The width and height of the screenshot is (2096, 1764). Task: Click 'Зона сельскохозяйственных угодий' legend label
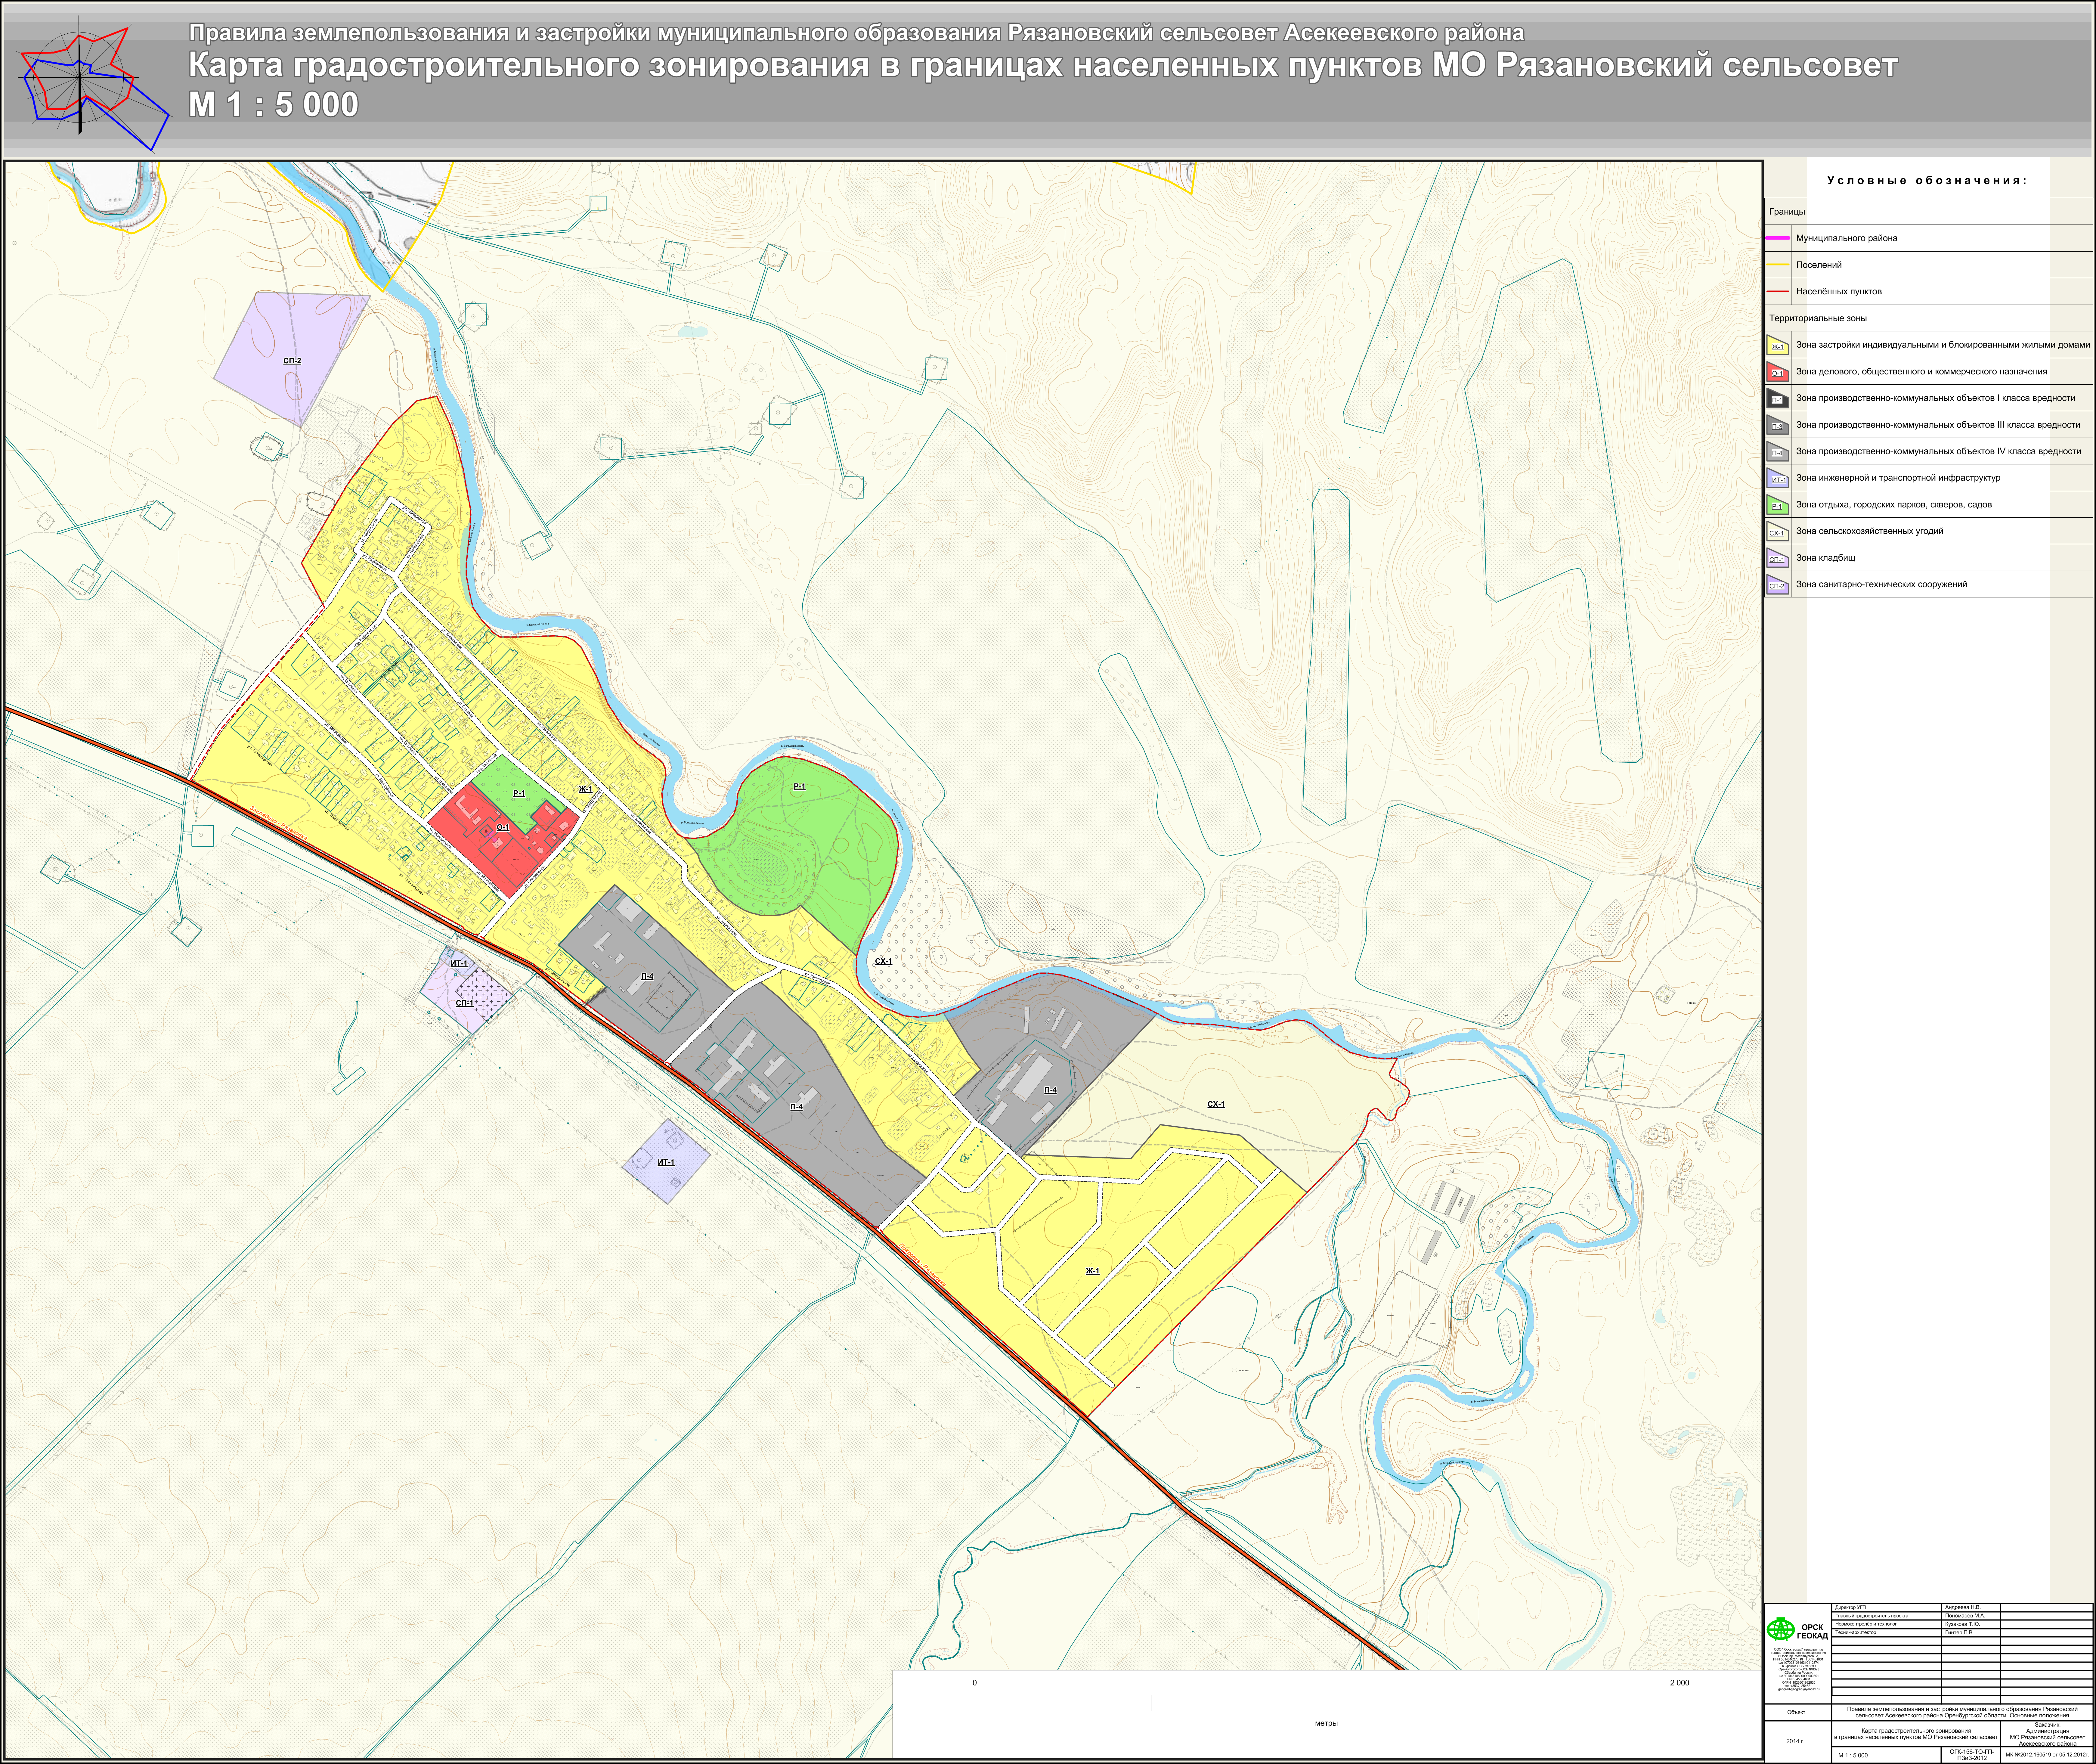click(x=1870, y=531)
